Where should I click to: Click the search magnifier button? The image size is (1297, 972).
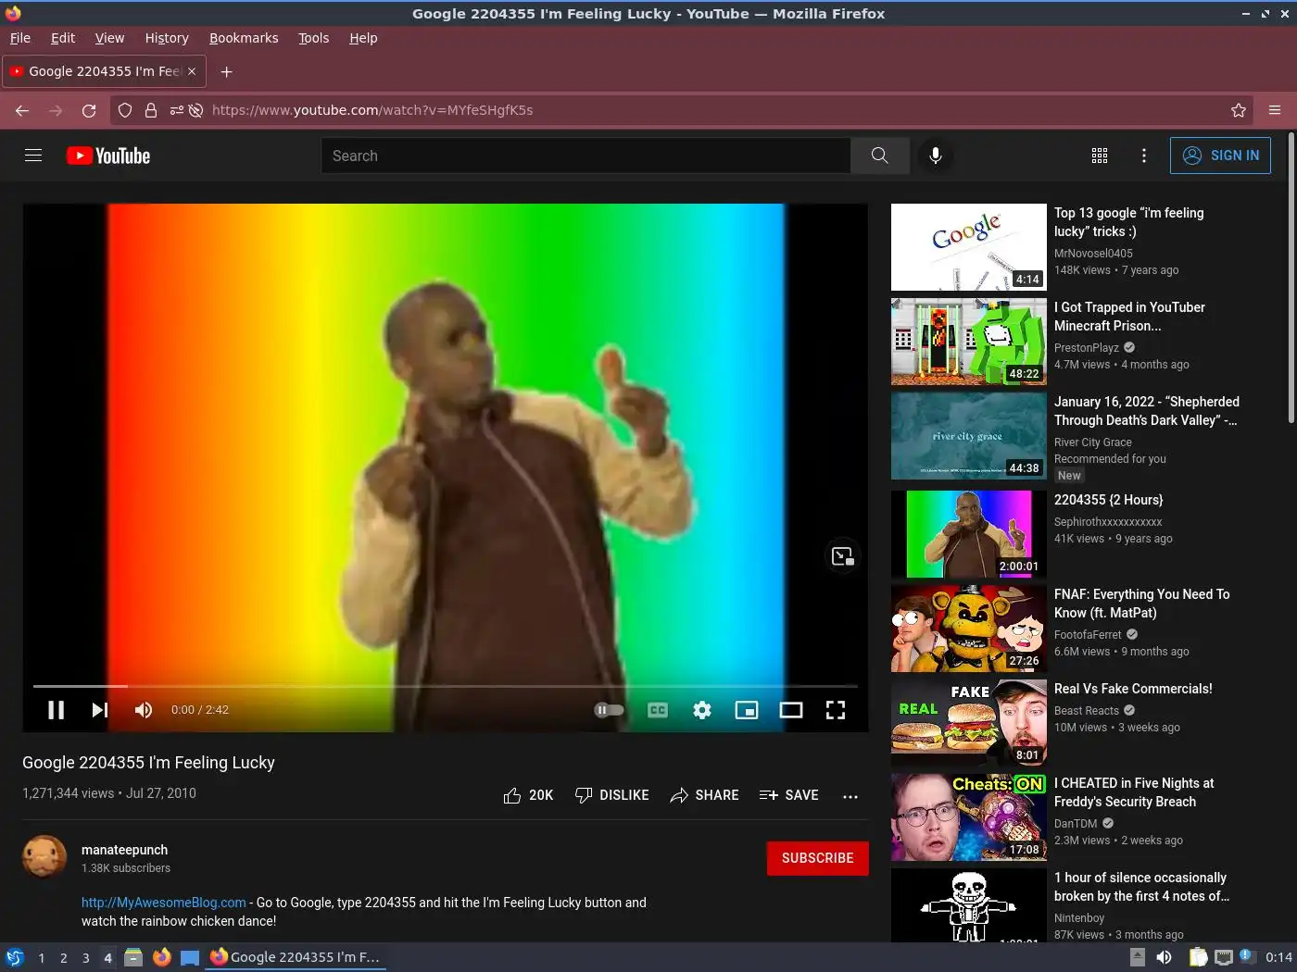(x=879, y=156)
